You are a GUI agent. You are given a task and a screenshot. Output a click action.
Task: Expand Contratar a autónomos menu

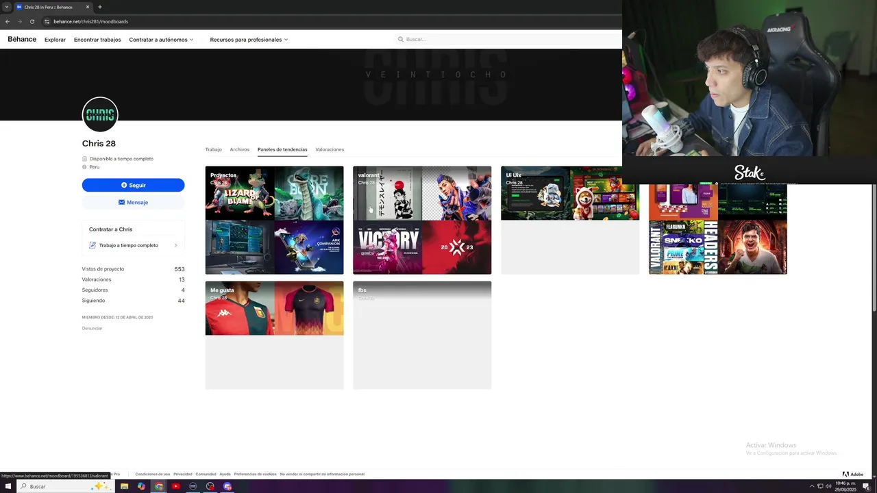(x=161, y=40)
